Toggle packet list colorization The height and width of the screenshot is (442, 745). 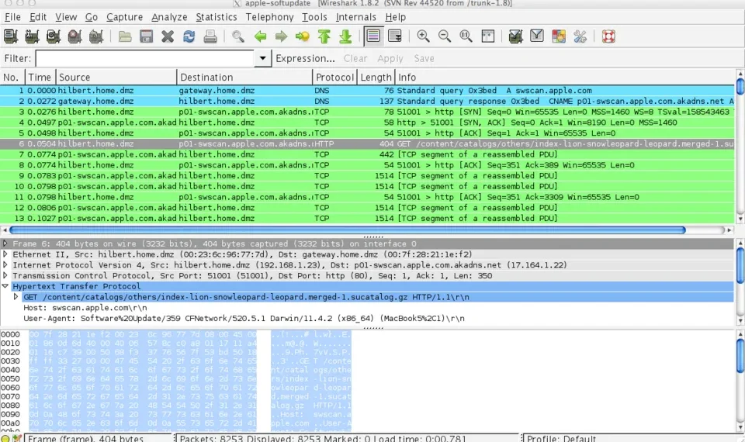click(373, 36)
